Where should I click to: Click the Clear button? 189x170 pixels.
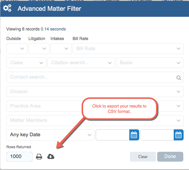(x=143, y=157)
